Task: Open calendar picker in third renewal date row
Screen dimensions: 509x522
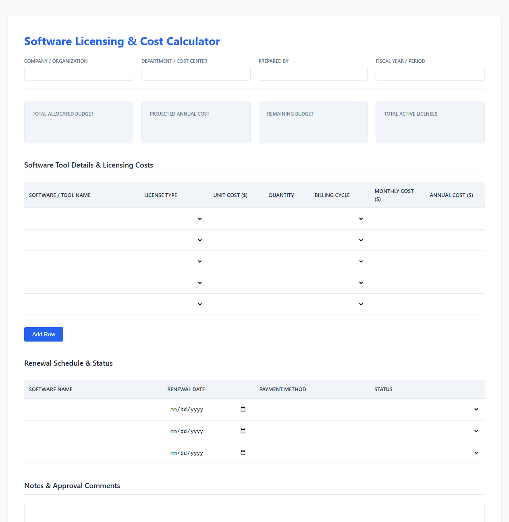Action: [x=243, y=453]
